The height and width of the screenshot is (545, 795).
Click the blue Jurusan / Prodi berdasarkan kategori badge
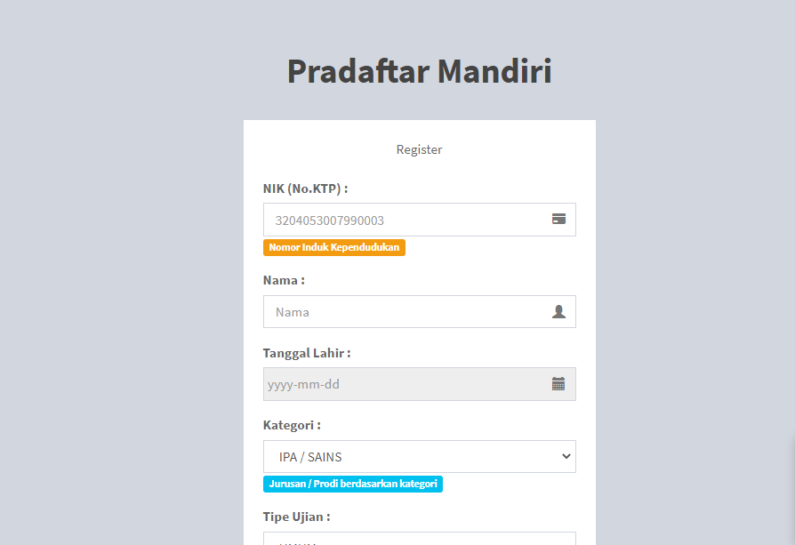pos(352,484)
